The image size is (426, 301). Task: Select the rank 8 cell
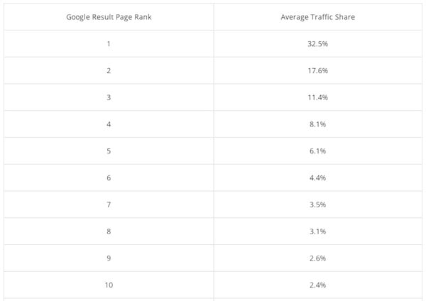pyautogui.click(x=109, y=231)
